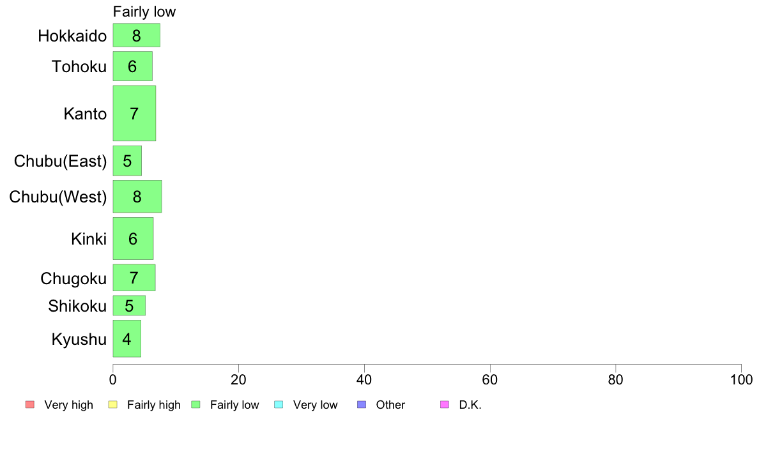Screen dimensions: 759x470
Task: Click the 100 tick label on x-axis
Action: click(741, 380)
